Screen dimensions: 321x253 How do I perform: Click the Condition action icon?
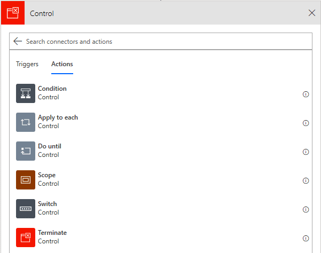click(x=26, y=93)
